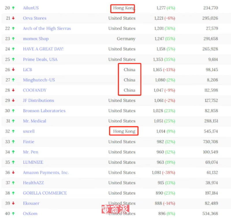The height and width of the screenshot is (220, 231).
Task: Click the Germany country cell for momox Shop
Action: (x=126, y=39)
